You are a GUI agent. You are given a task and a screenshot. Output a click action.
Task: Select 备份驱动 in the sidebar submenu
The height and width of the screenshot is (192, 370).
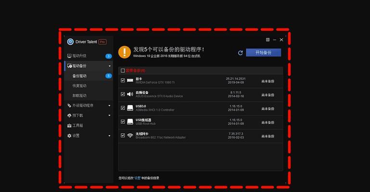79,76
